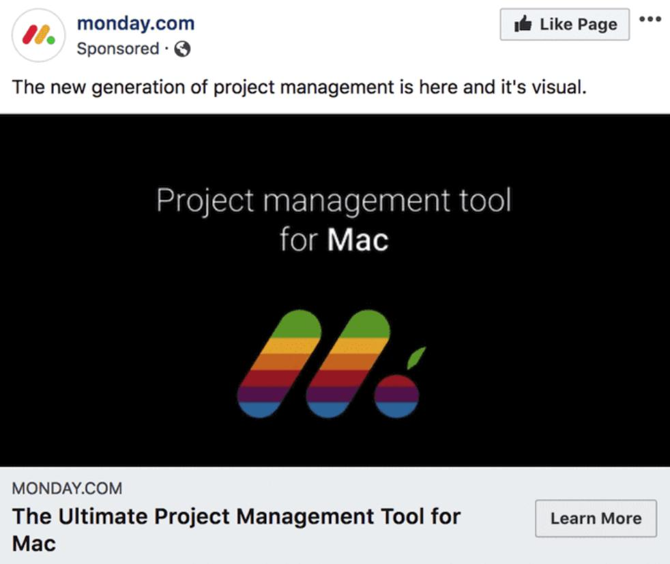Like the monday.com page
Viewport: 670px width, 564px height.
pos(564,25)
